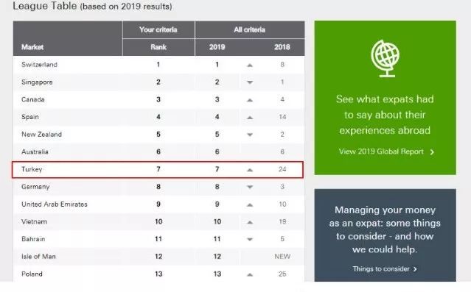Click the 2018 column header
This screenshot has height=292, width=471.
tap(282, 47)
